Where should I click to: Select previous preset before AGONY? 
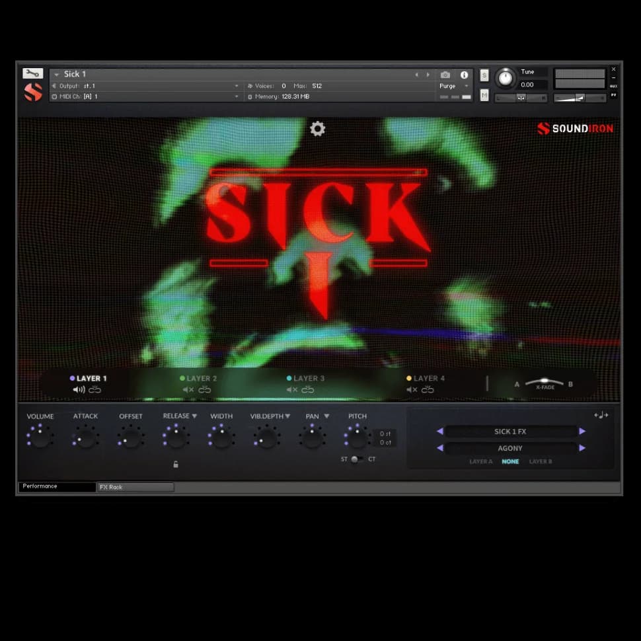pos(440,448)
